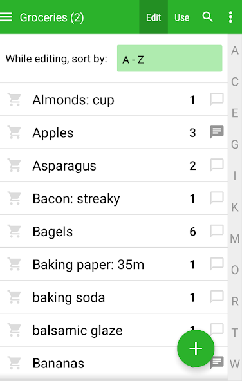Open the note icon for Apples
This screenshot has height=381, width=242.
[217, 132]
